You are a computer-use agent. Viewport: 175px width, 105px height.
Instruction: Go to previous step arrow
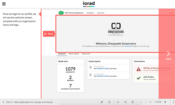coord(150,102)
